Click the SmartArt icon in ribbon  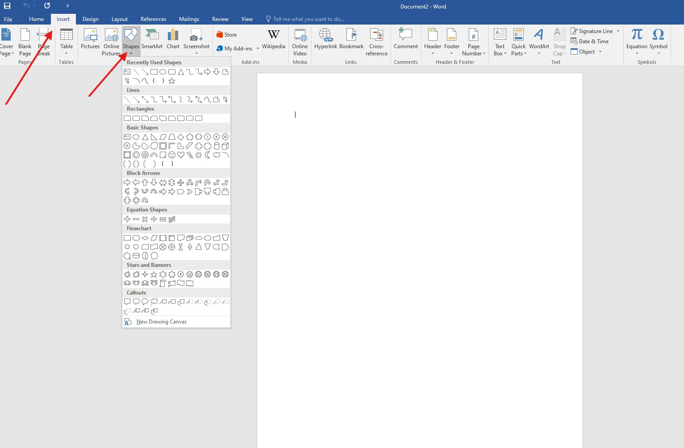152,39
